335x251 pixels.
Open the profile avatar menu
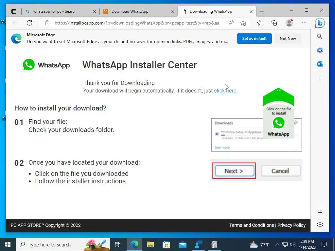click(x=289, y=23)
